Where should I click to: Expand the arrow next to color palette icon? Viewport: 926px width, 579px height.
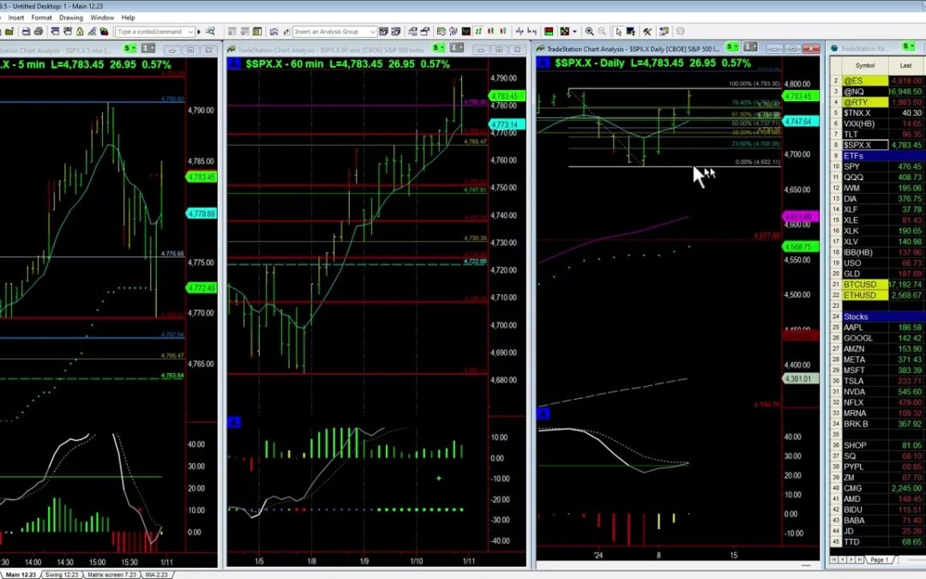pos(574,32)
